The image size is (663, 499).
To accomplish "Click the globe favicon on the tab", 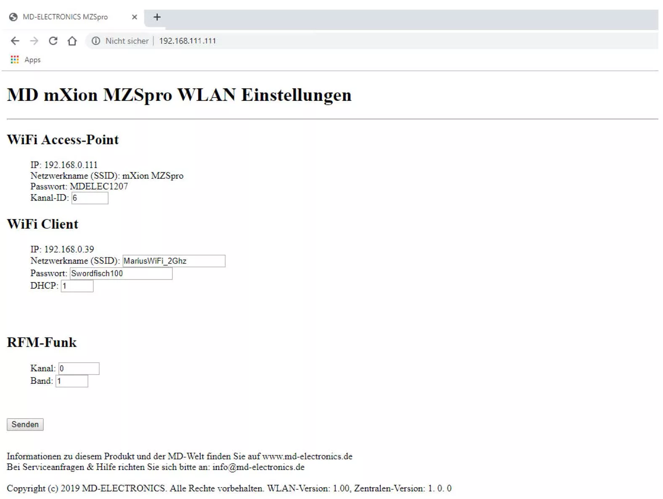I will tap(13, 17).
